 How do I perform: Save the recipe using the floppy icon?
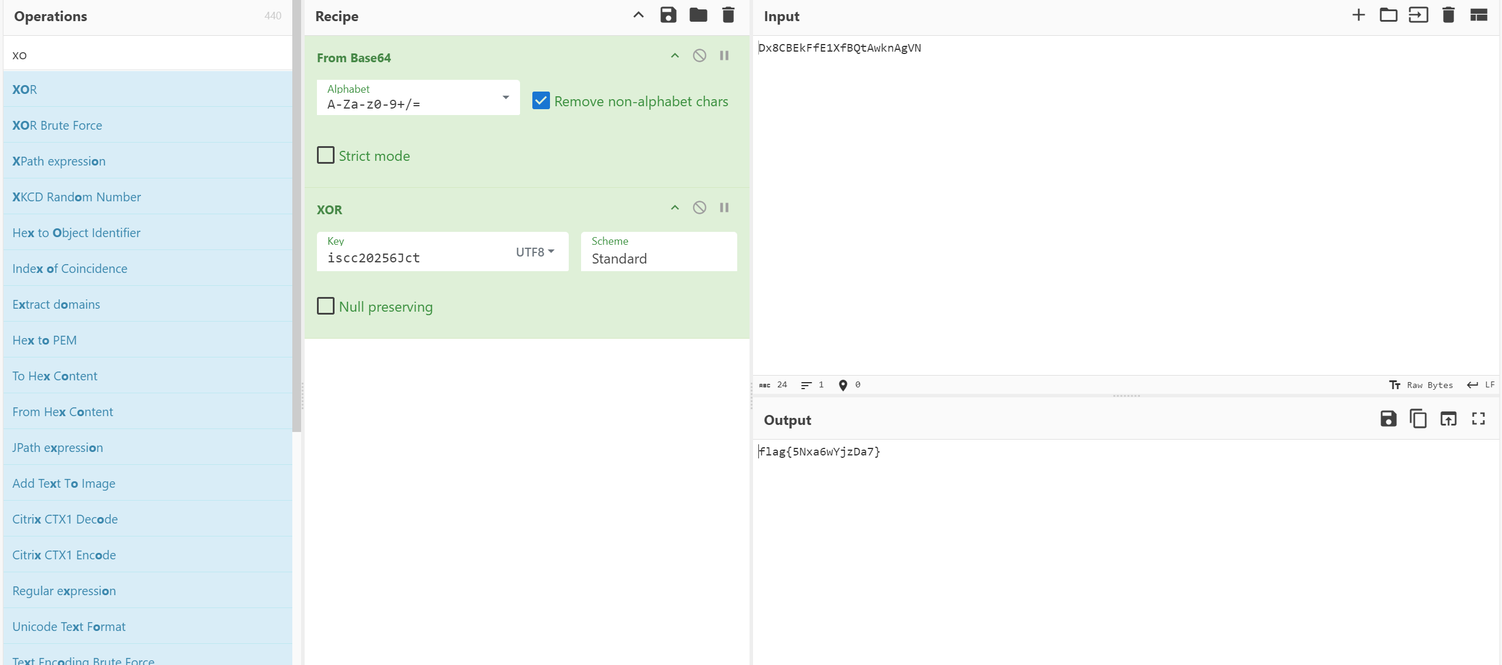[x=668, y=15]
